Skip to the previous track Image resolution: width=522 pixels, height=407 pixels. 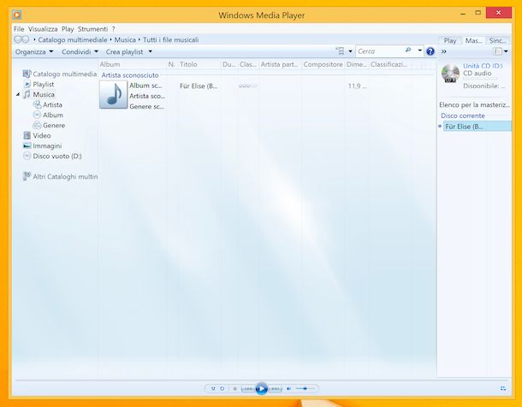pyautogui.click(x=248, y=388)
